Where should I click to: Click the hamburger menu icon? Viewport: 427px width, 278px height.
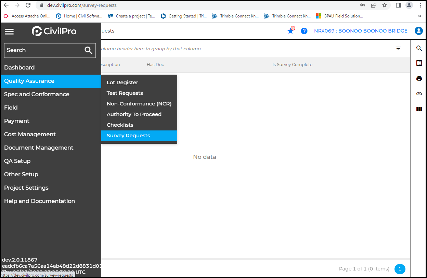(x=9, y=31)
